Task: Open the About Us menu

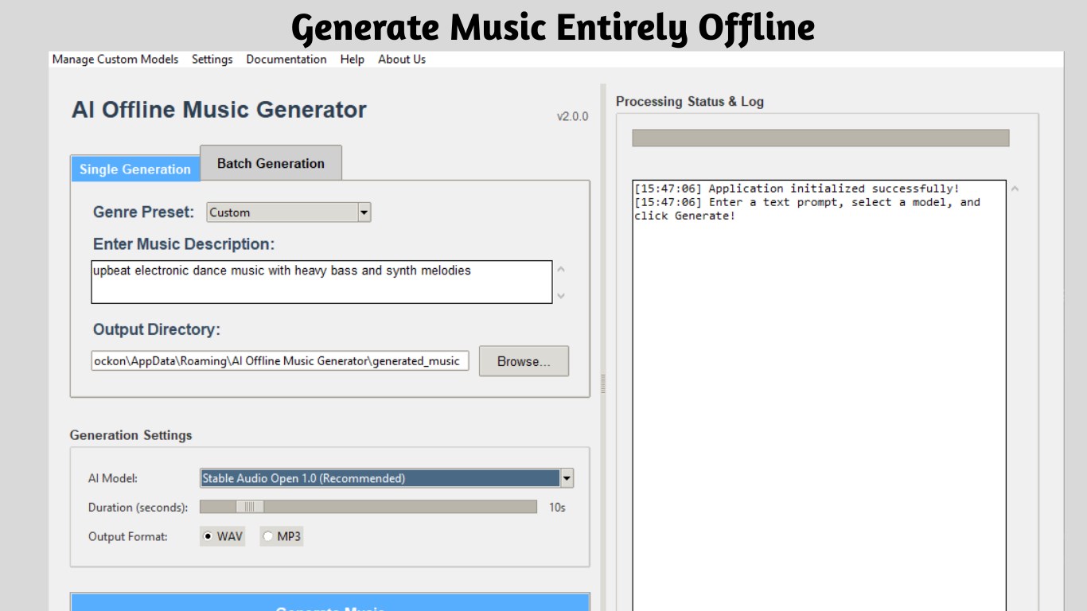Action: (x=401, y=59)
